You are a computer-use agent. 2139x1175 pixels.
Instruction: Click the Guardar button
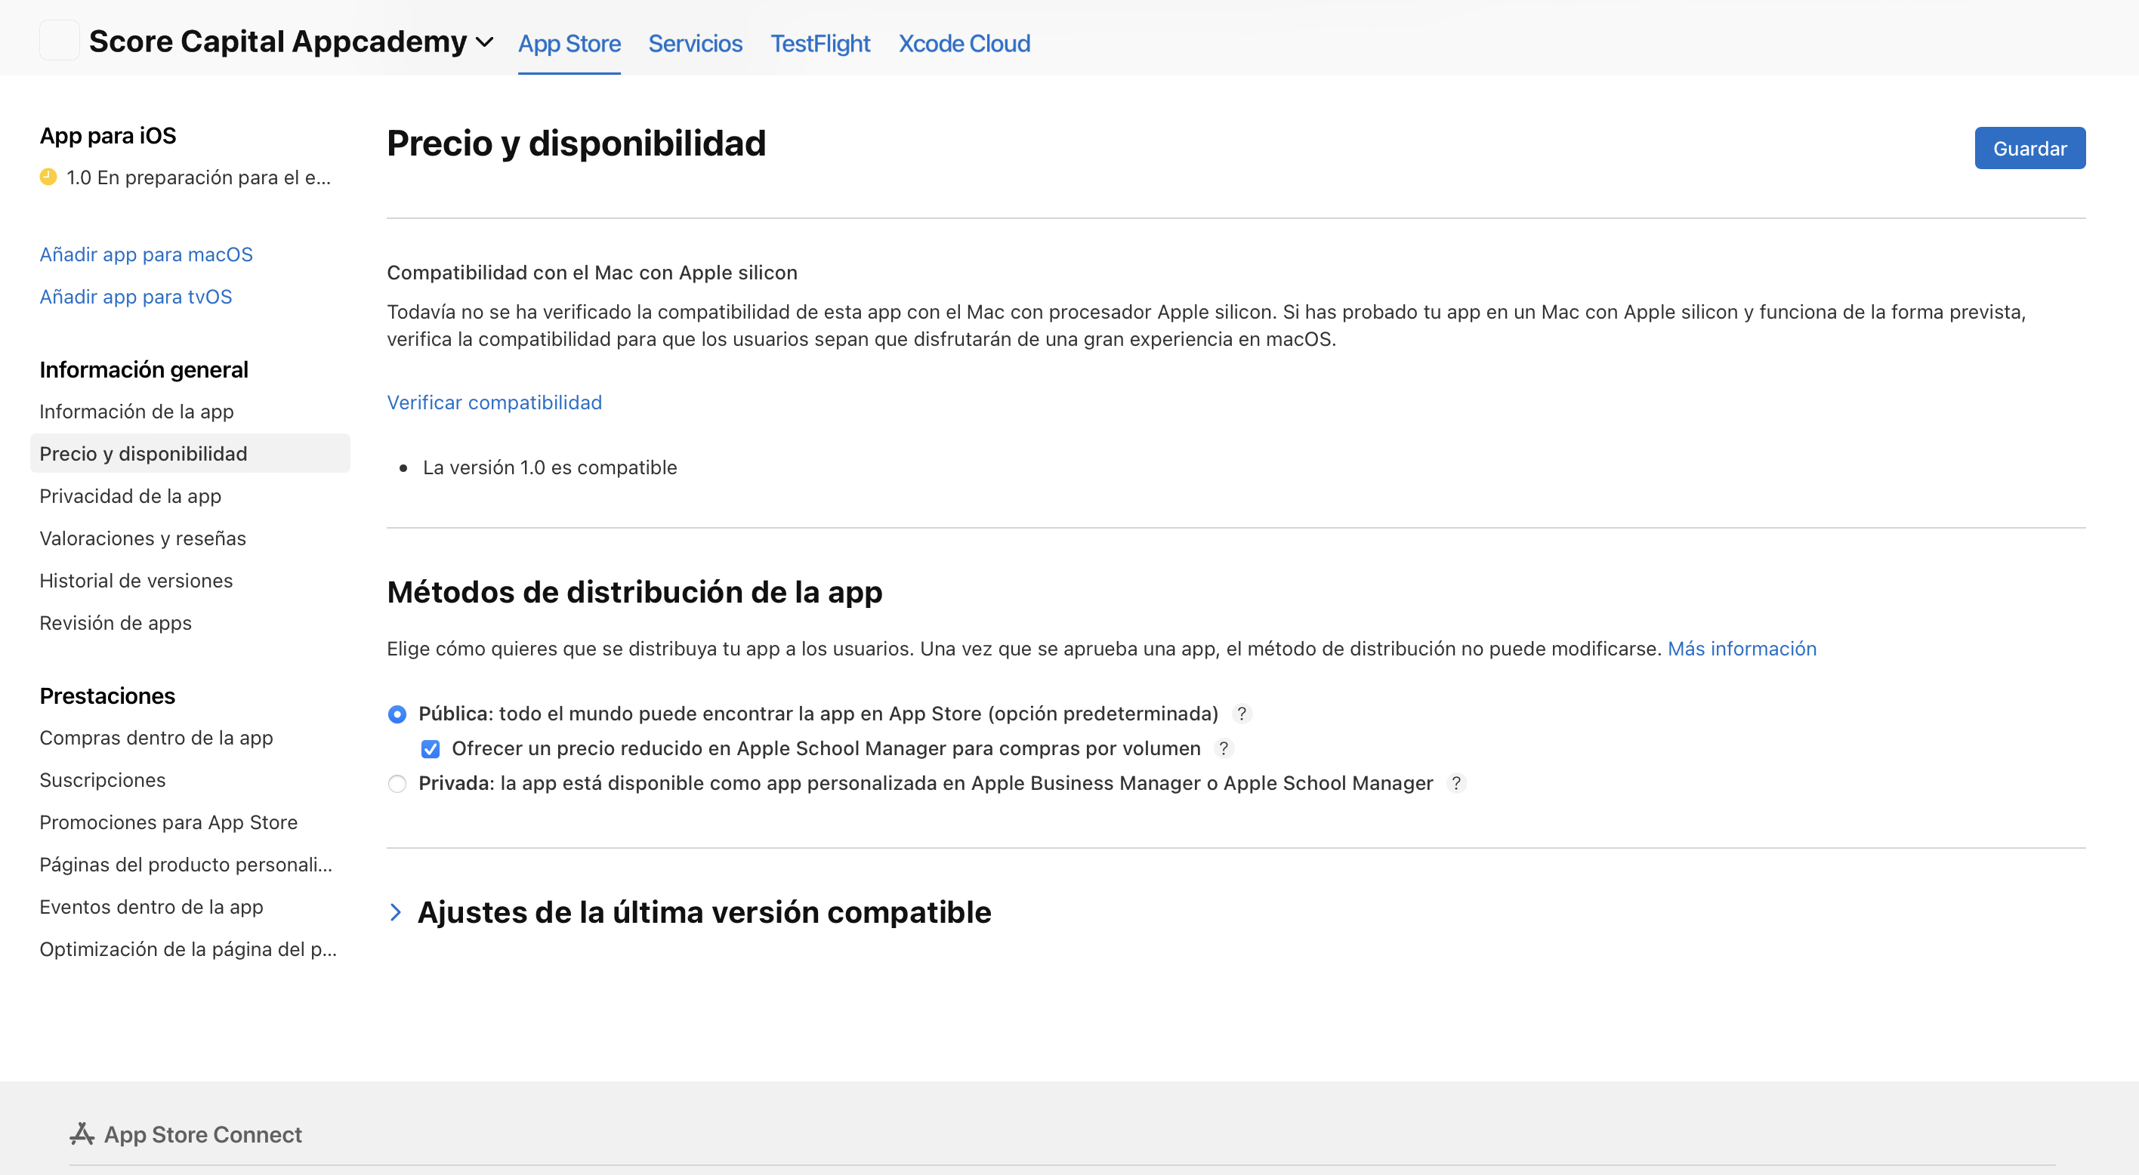click(2029, 149)
